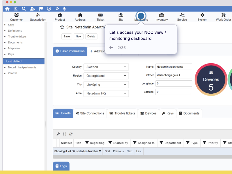Go to home via house icon in blue bar
Screen dimensions: 232x174
pos(7,9)
